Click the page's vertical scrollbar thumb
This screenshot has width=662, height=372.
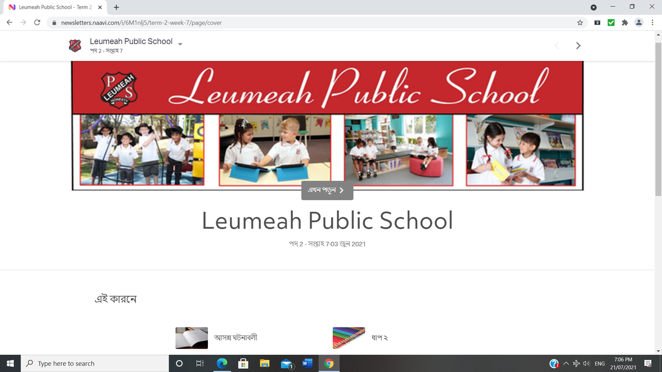[x=658, y=118]
